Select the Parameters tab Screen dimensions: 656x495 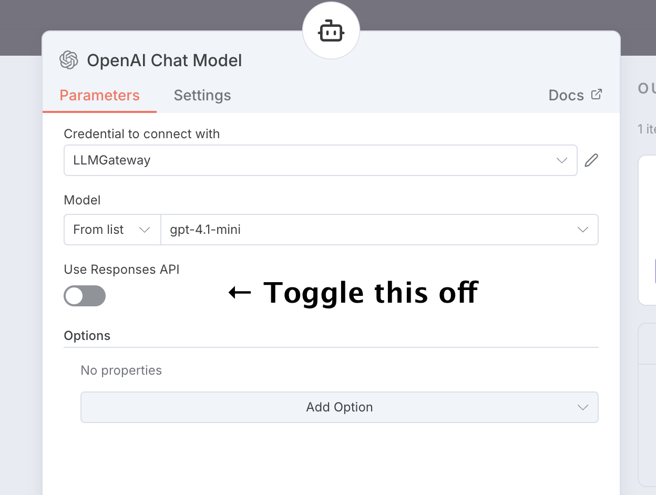99,95
